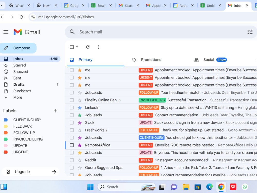Screen dimensions: 257x193
Task: Tick the select-all checkbox above the mail list
Action: pos(72,47)
